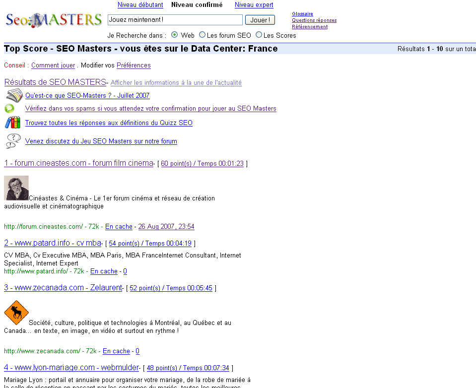The width and height of the screenshot is (476, 388).
Task: Open En cache for www.patard.info
Action: pyautogui.click(x=104, y=271)
